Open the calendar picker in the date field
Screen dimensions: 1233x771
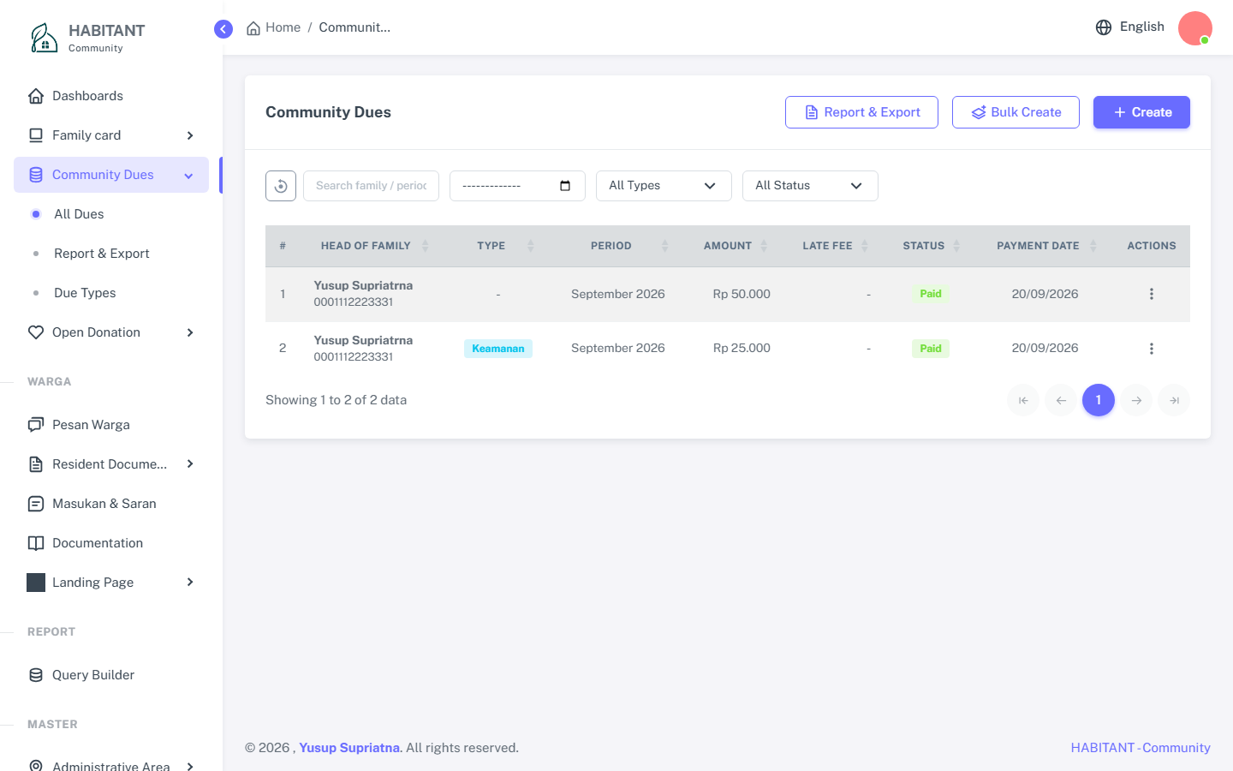tap(565, 186)
